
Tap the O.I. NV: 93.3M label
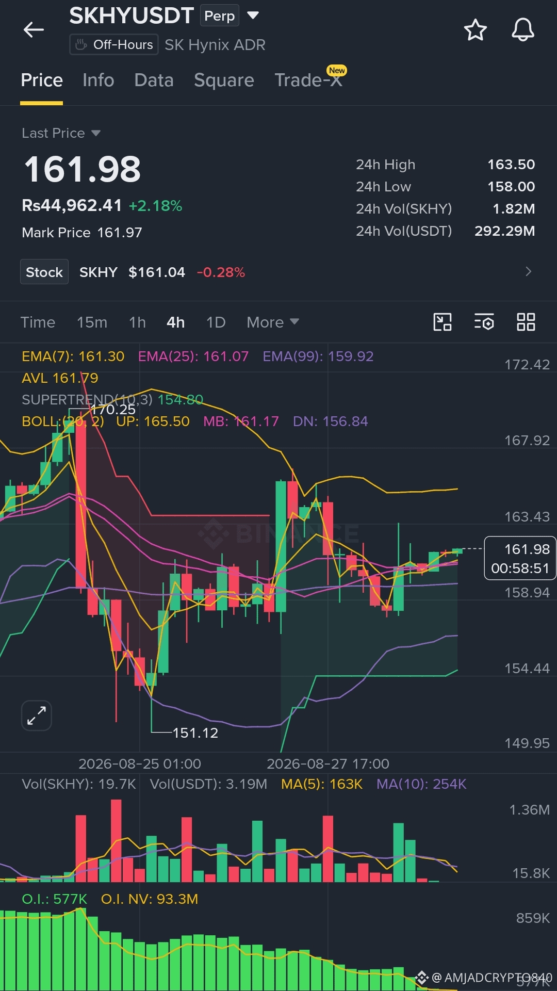150,899
